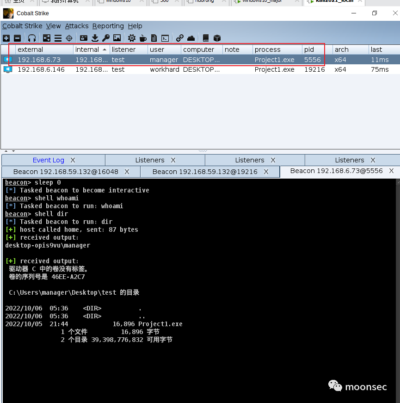
Task: Close the Beacon 192.168.6.73@5556 tab
Action: pos(391,171)
